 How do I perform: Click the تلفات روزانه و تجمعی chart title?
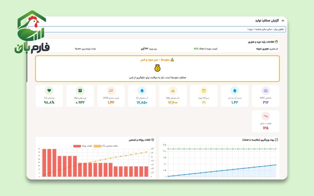(x=140, y=140)
